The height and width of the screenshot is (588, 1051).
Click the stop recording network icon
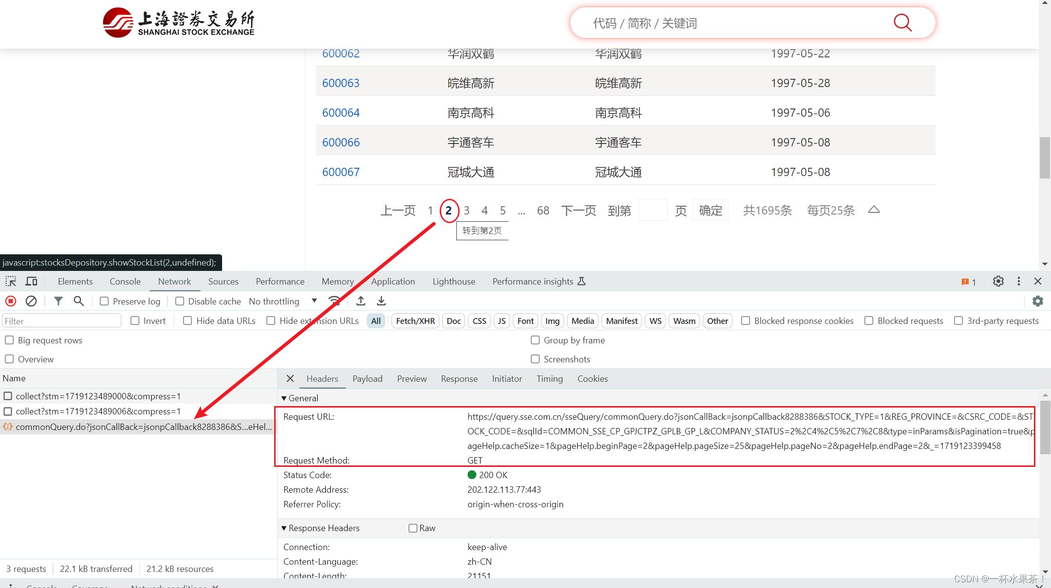pyautogui.click(x=11, y=301)
